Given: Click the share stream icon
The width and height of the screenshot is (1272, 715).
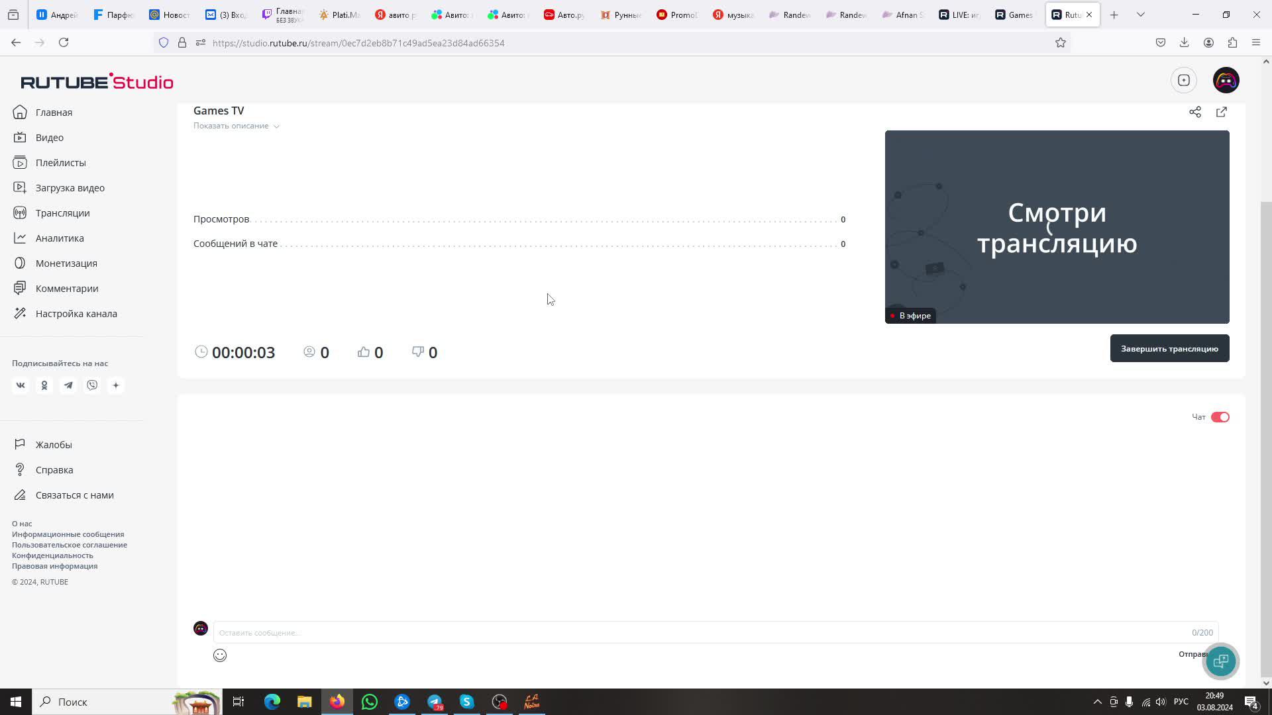Looking at the screenshot, I should point(1194,112).
